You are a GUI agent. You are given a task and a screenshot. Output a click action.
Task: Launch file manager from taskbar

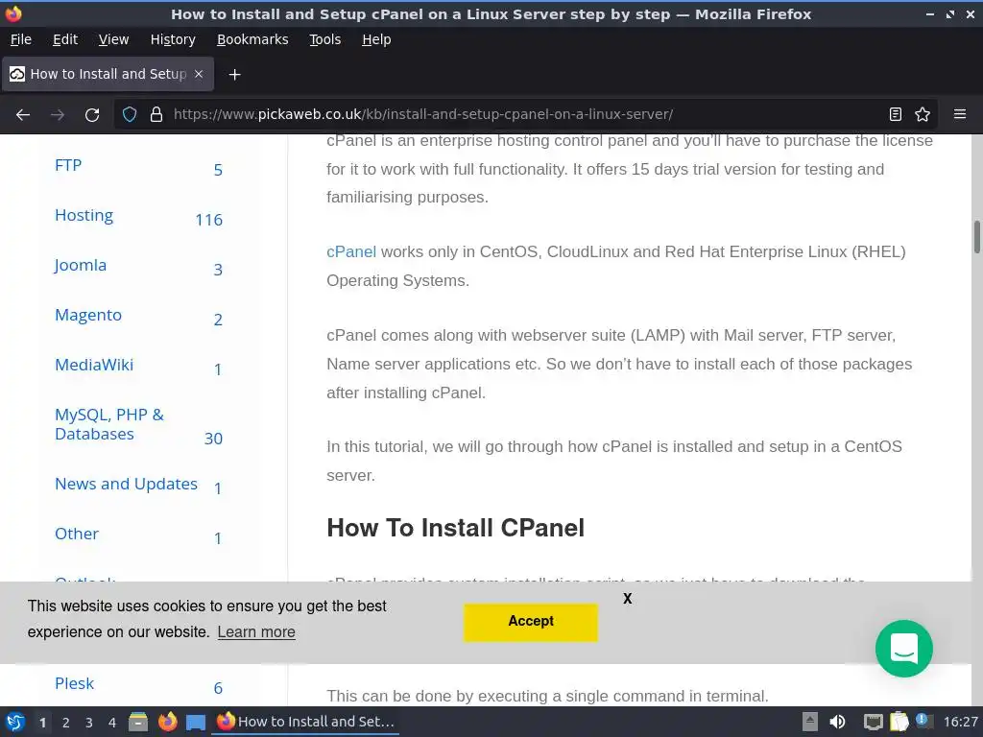pyautogui.click(x=138, y=722)
